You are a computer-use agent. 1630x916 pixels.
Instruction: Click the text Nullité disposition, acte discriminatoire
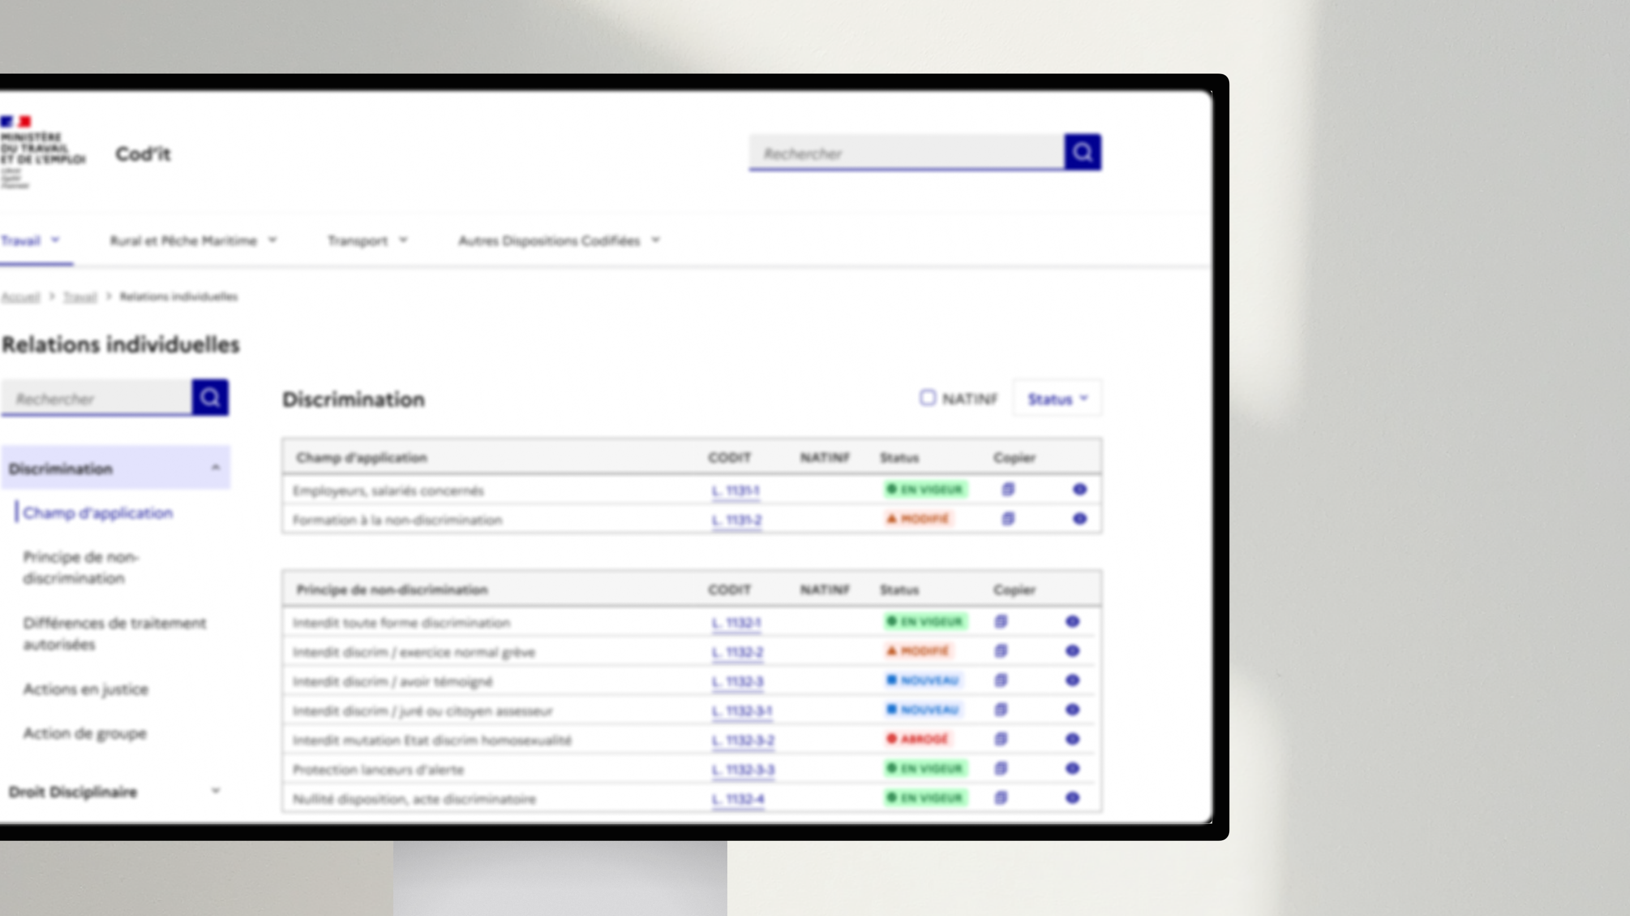(x=414, y=799)
